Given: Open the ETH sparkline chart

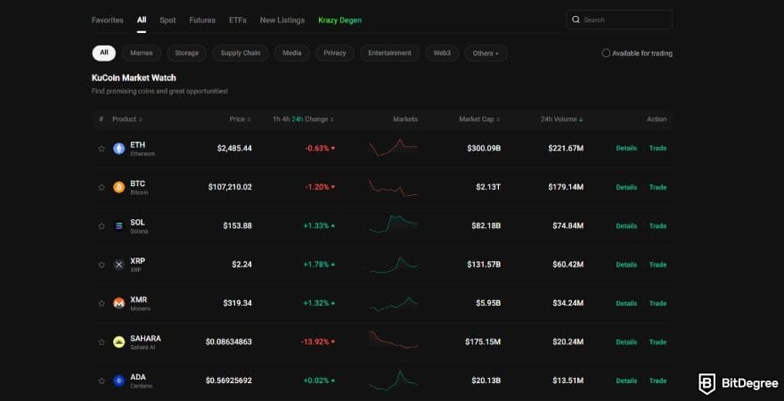Looking at the screenshot, I should pyautogui.click(x=394, y=148).
